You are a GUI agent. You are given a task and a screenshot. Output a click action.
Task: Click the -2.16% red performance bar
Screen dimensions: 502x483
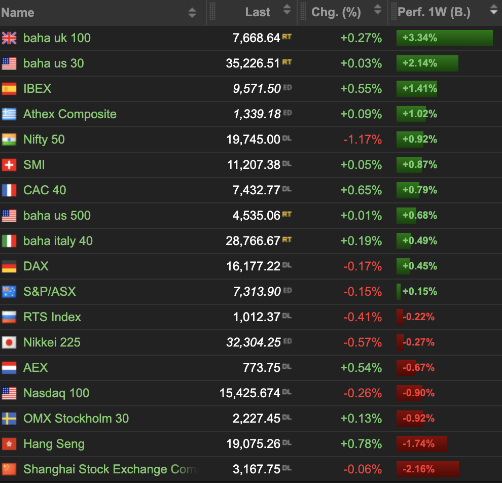tap(427, 469)
